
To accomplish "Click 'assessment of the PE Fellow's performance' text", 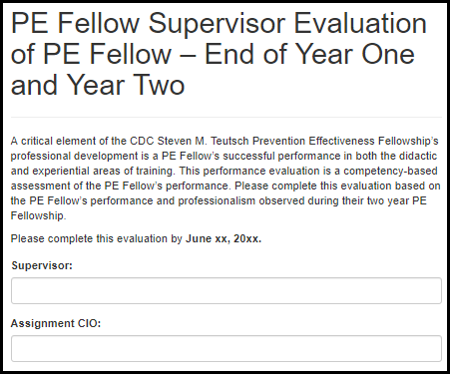I will (x=120, y=186).
